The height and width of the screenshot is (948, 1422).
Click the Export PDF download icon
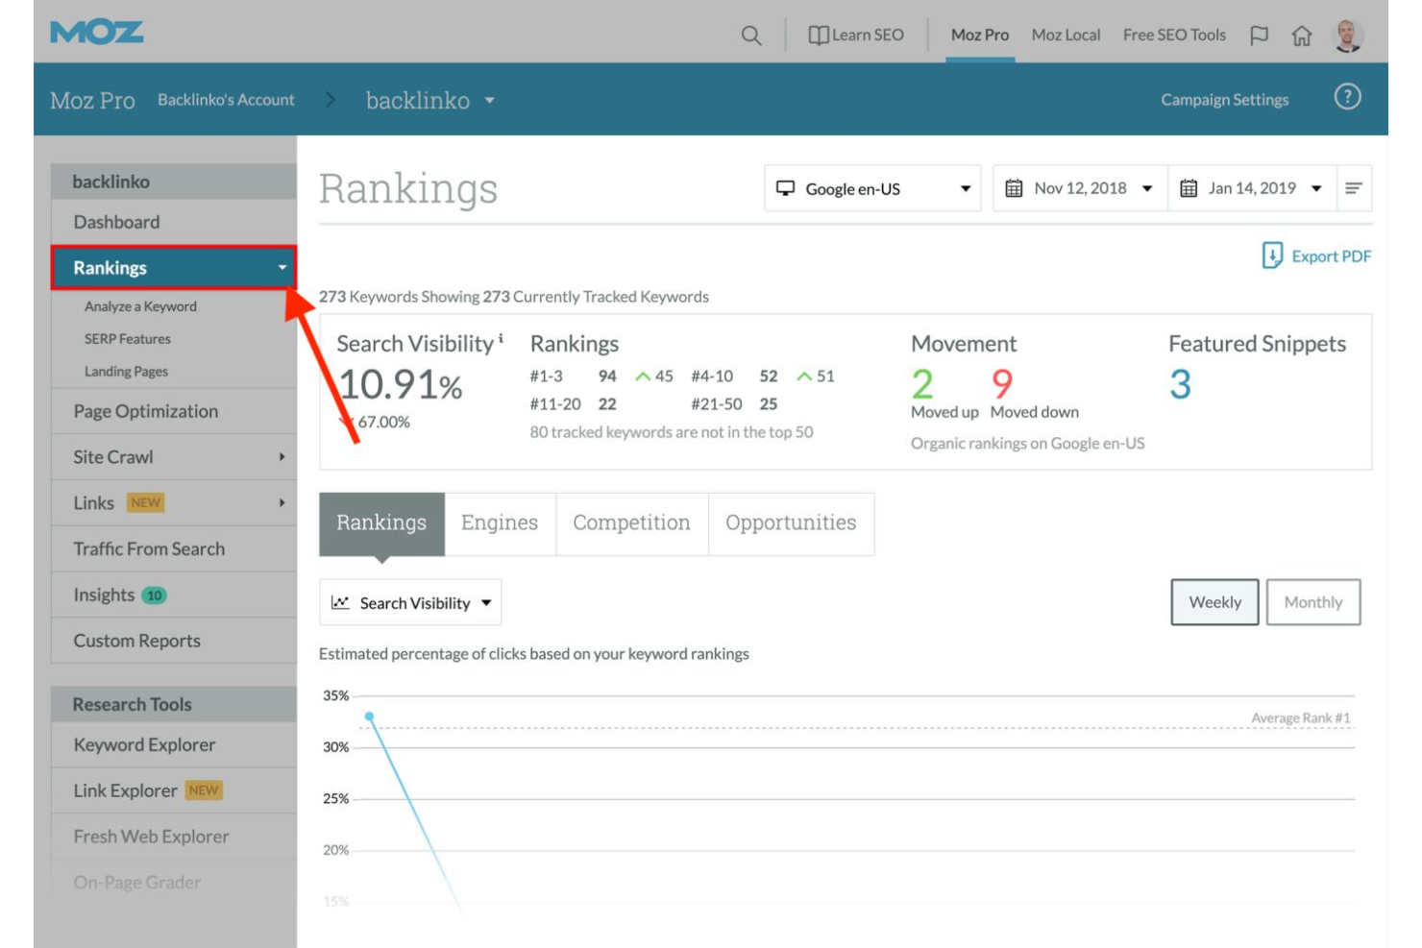pos(1272,255)
